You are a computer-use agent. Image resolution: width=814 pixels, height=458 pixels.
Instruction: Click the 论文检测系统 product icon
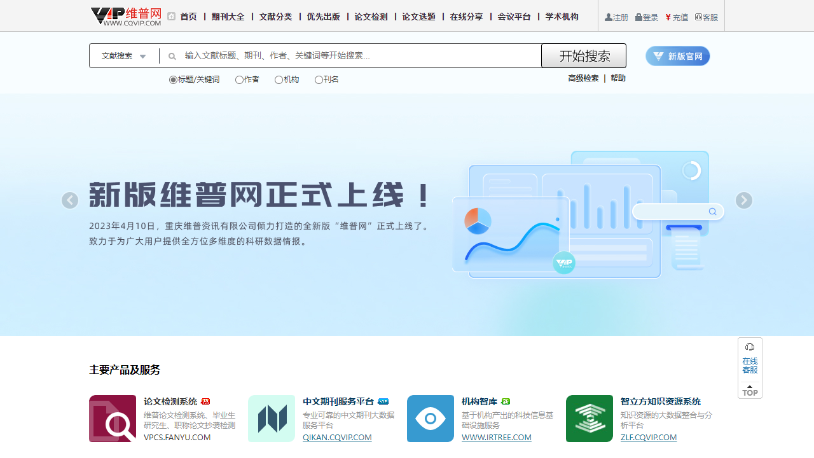pos(113,419)
